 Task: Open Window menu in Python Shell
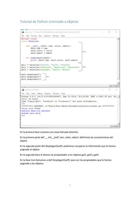(56, 93)
